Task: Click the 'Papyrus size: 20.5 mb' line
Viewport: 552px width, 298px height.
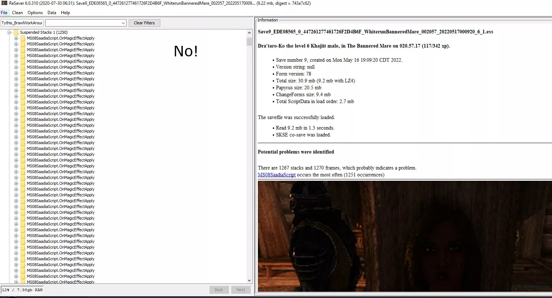Action: [298, 87]
